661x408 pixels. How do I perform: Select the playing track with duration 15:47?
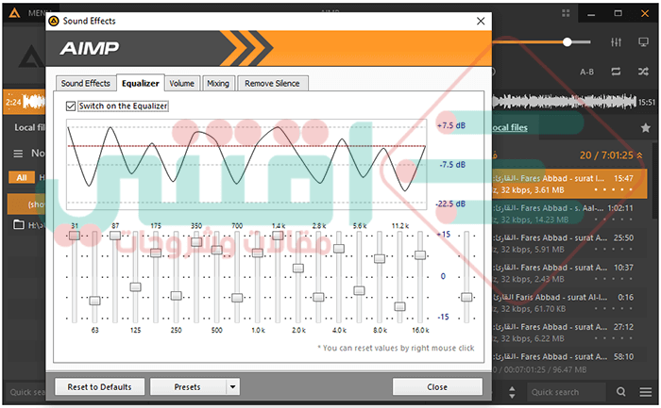[569, 184]
